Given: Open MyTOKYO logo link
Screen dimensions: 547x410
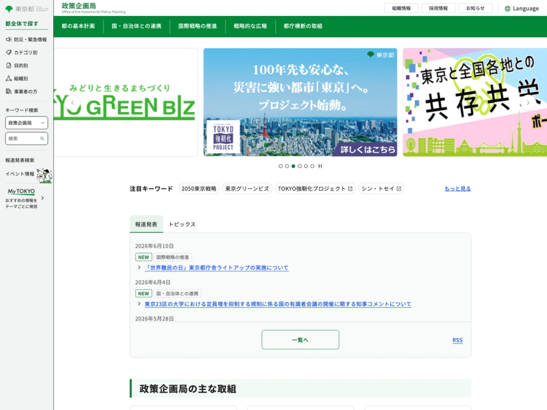Looking at the screenshot, I should (21, 191).
